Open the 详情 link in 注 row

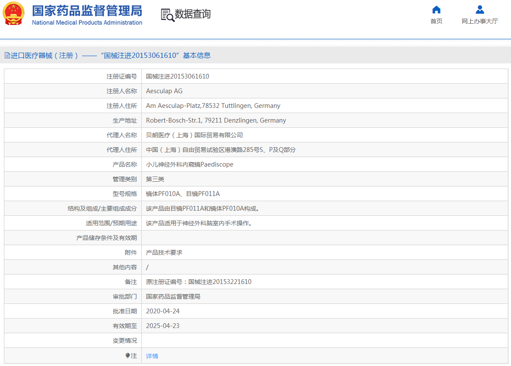(152, 356)
